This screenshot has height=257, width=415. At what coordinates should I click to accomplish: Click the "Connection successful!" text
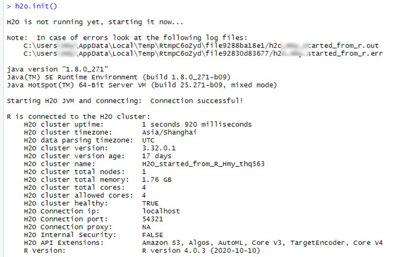point(196,101)
